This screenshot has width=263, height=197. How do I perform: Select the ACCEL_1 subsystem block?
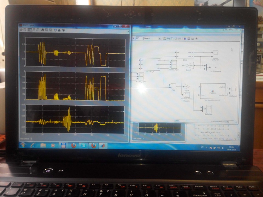[150, 64]
